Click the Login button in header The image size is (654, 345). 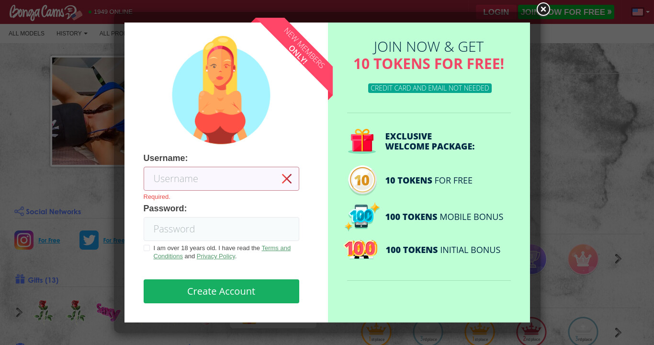click(496, 12)
